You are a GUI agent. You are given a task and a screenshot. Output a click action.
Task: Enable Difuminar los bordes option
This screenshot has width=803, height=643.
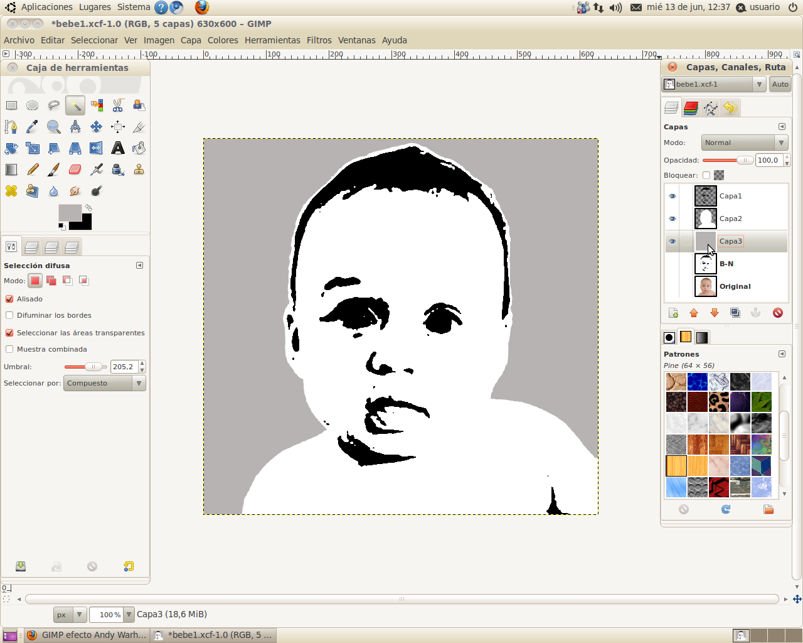point(9,315)
